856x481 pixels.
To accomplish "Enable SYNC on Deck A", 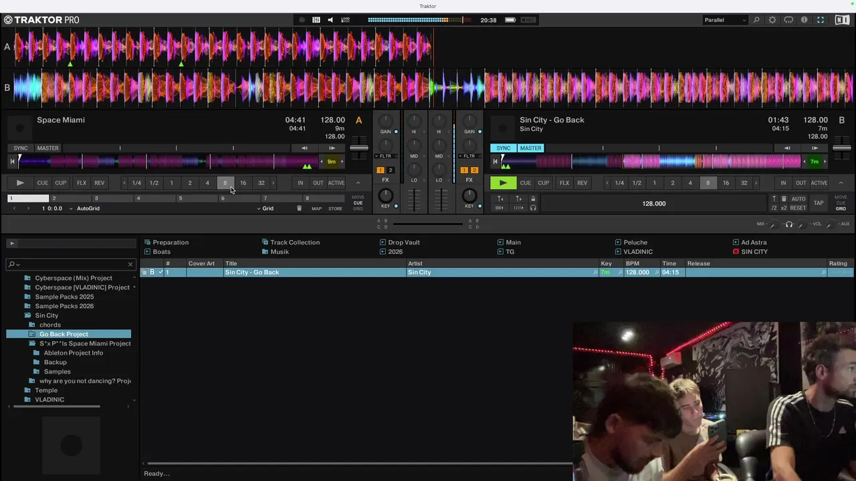I will coord(21,148).
